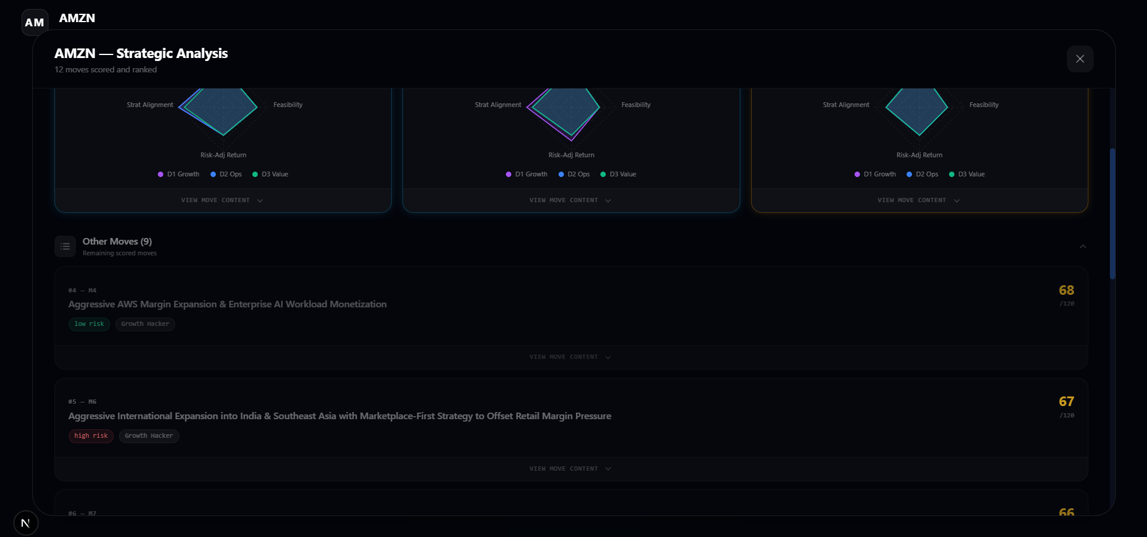This screenshot has width=1147, height=537.
Task: Toggle D3 Value legend in third radar card
Action: [966, 174]
